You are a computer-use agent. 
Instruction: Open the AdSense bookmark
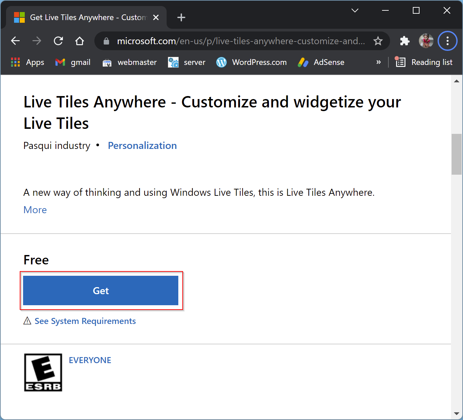321,62
